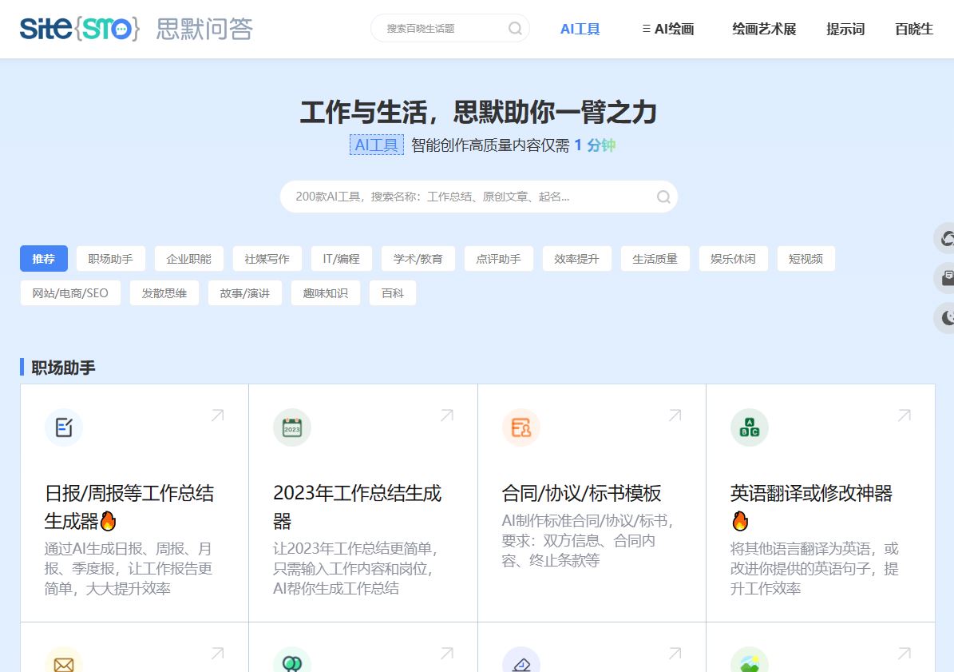Open 合同/协议/标书模板 title
The width and height of the screenshot is (954, 672).
(581, 493)
